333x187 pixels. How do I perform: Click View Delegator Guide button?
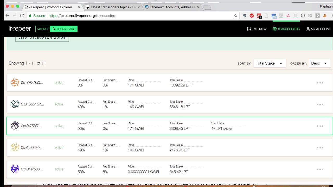[42, 38]
